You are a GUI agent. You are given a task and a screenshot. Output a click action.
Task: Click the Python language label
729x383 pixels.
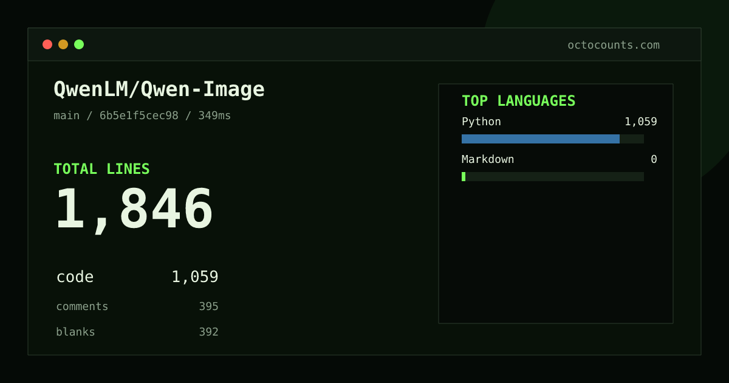(x=481, y=122)
